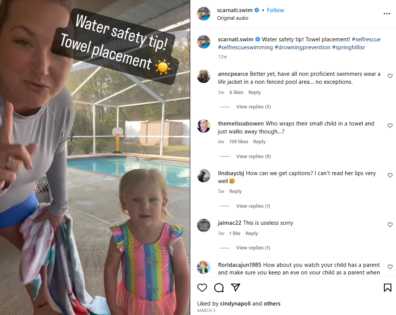
Task: Open themelissabowen's profile avatar
Action: (203, 126)
